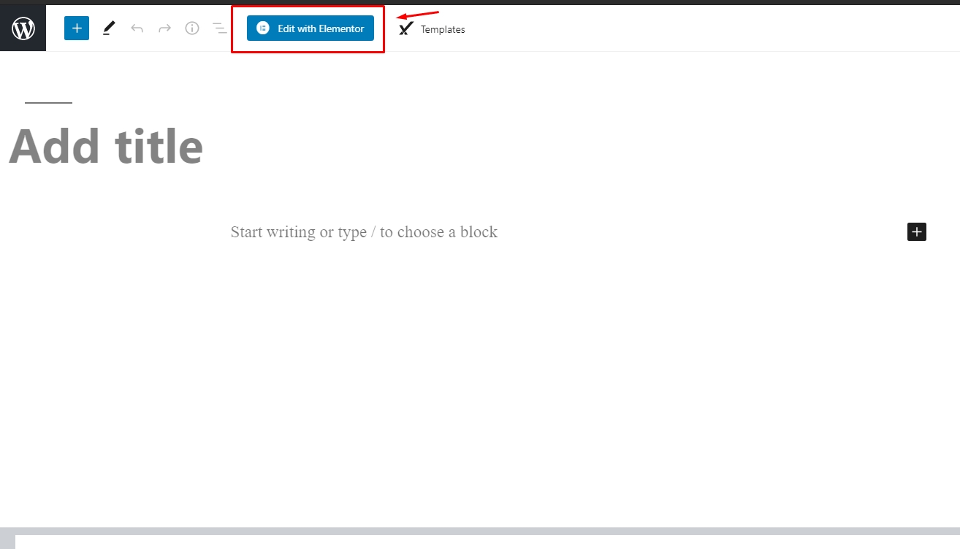
Task: Undo the last change
Action: [x=136, y=28]
